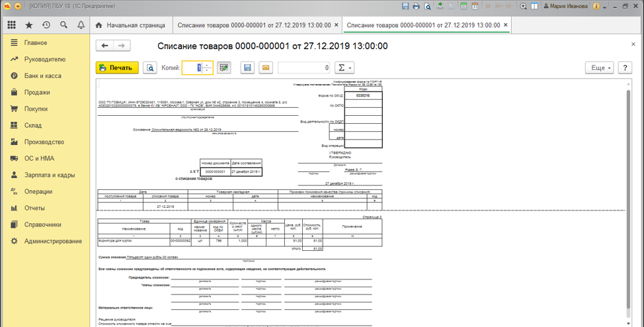The height and width of the screenshot is (327, 644).
Task: Send the document by email envelope icon
Action: click(x=265, y=68)
